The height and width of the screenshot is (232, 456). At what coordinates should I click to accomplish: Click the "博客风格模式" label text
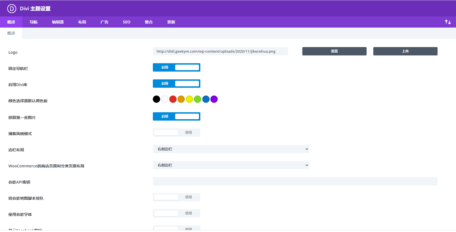click(20, 134)
